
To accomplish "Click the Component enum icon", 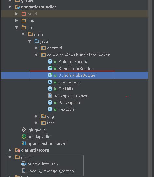I will click(x=50, y=82).
